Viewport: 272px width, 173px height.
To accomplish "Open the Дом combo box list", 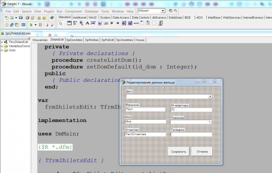I will click(x=210, y=96).
